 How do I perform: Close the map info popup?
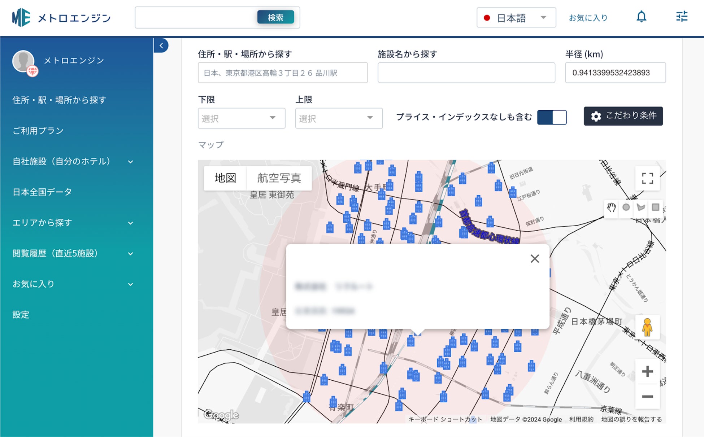click(x=535, y=258)
